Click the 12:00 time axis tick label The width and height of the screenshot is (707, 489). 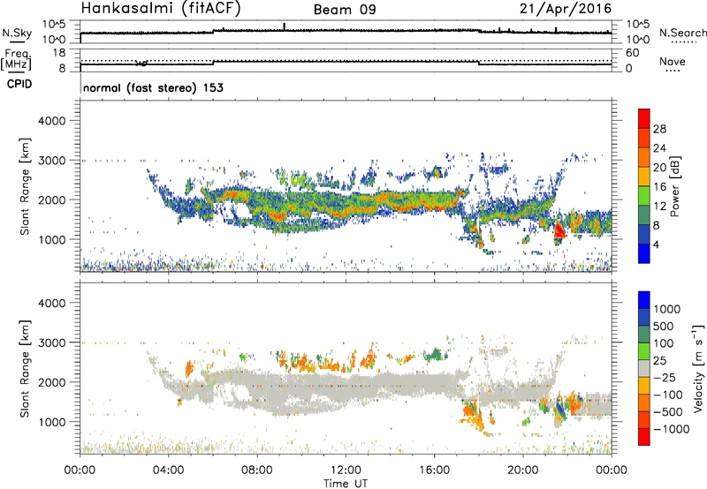click(x=346, y=470)
